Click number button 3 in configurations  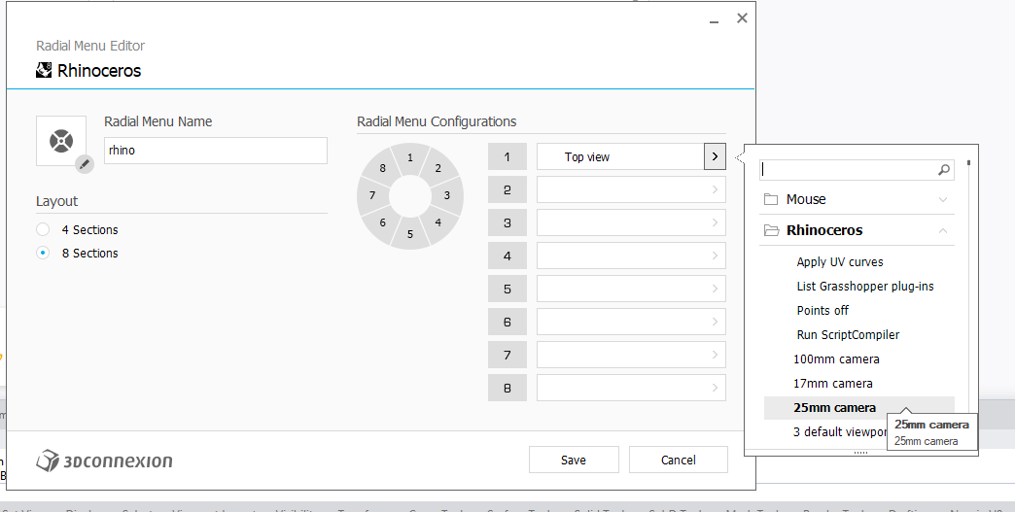pos(507,222)
